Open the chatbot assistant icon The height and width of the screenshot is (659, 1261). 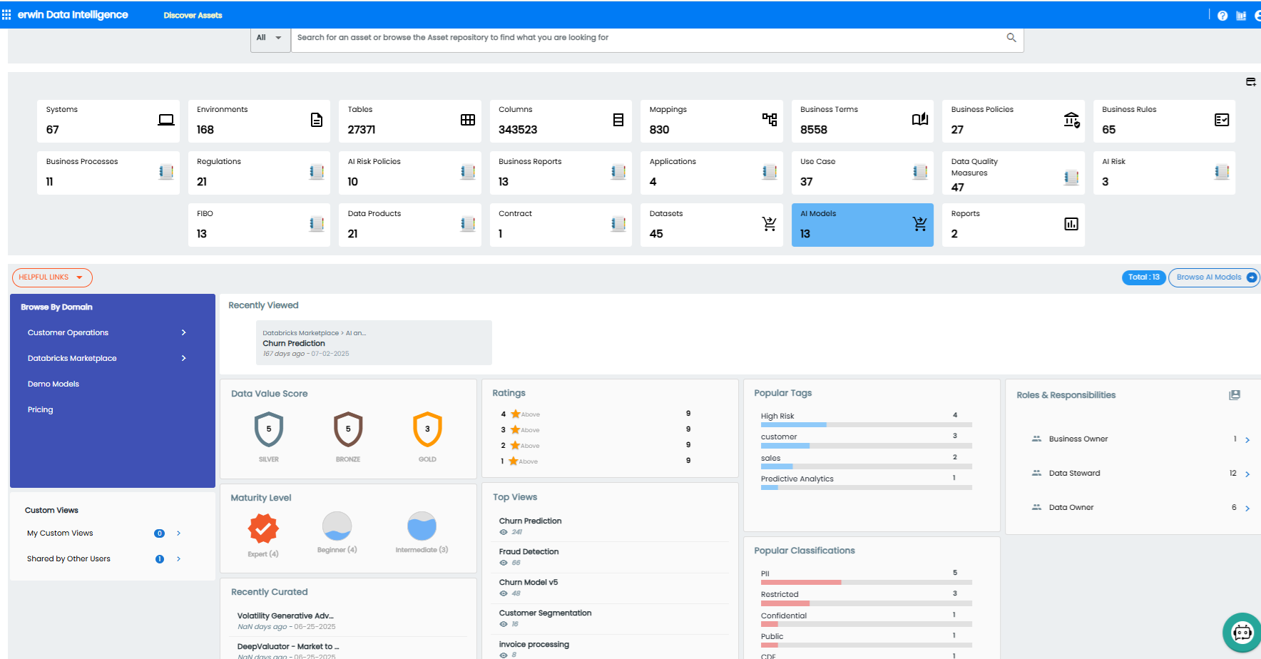(x=1242, y=633)
